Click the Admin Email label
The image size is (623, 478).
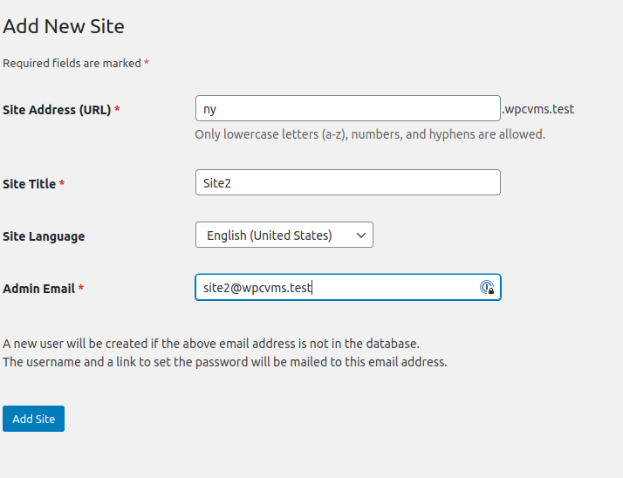(39, 289)
